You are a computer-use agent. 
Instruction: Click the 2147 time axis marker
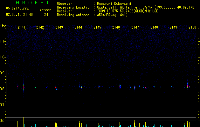point(135,27)
